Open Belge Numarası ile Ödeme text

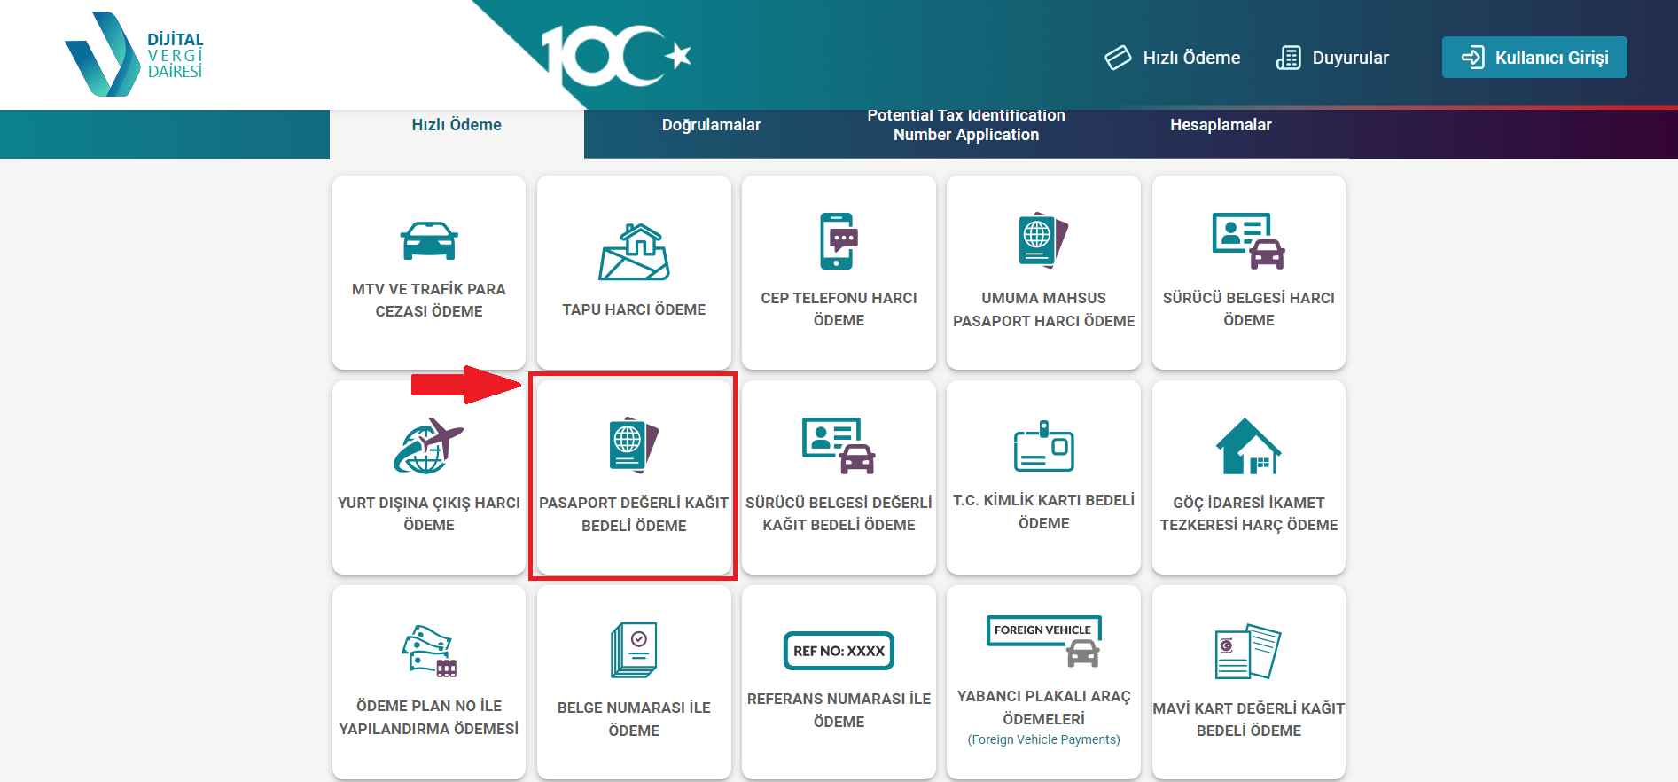click(634, 719)
